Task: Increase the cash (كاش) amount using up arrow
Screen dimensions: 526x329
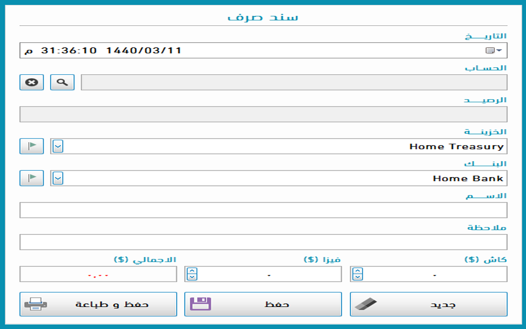Action: click(x=358, y=271)
